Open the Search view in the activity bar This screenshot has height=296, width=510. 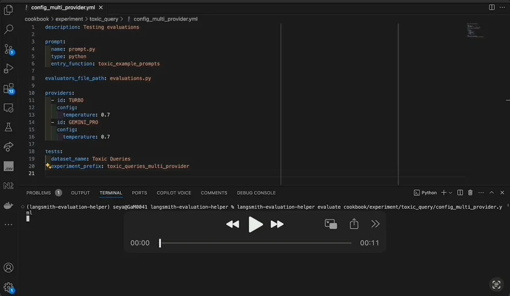tap(9, 29)
